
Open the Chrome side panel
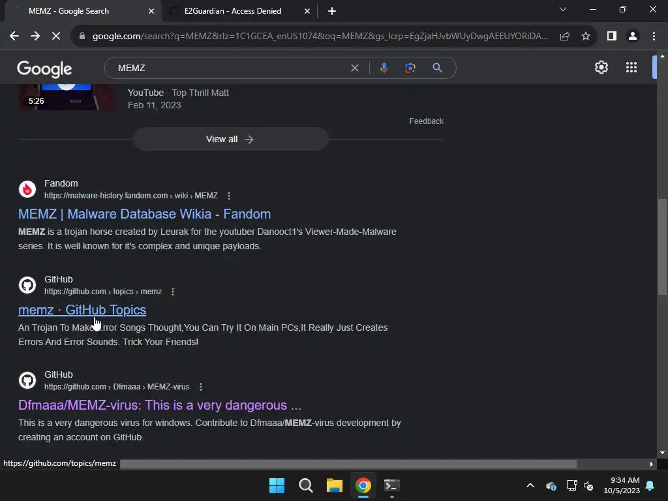612,37
